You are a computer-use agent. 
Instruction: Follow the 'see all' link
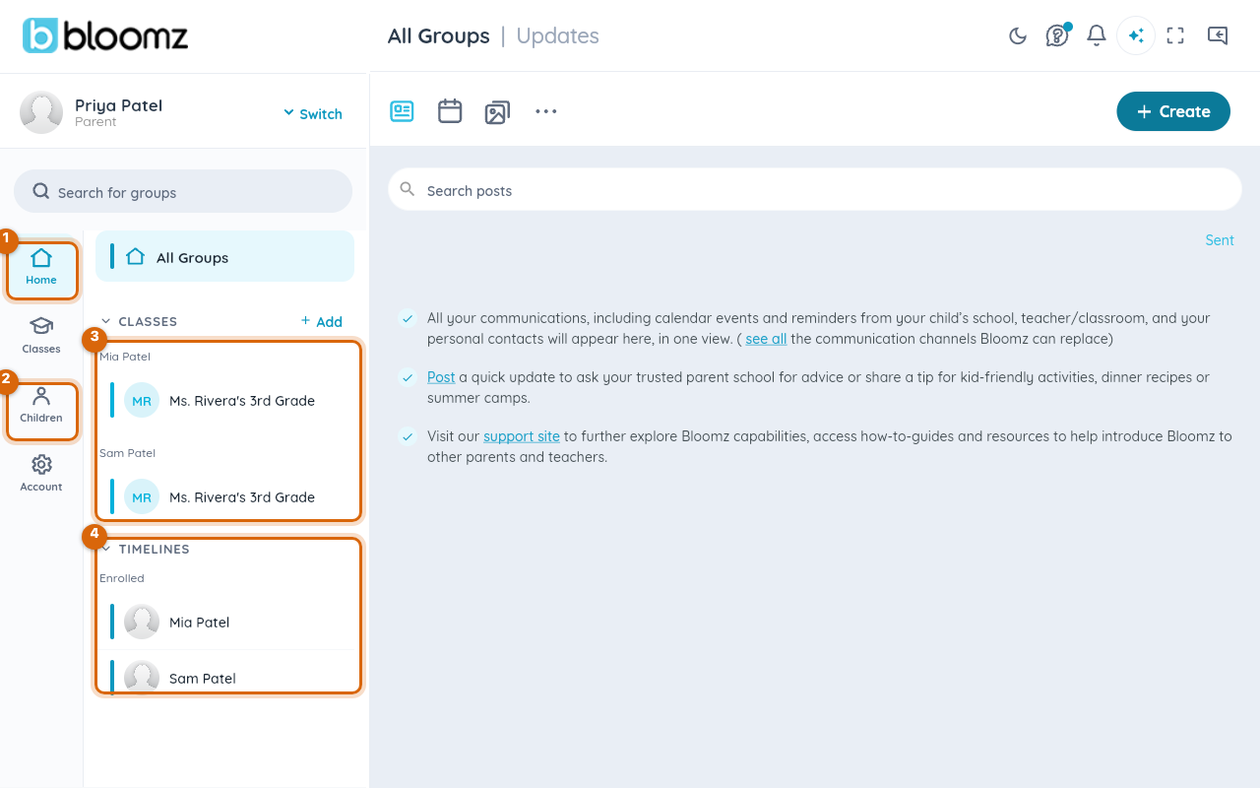(766, 339)
